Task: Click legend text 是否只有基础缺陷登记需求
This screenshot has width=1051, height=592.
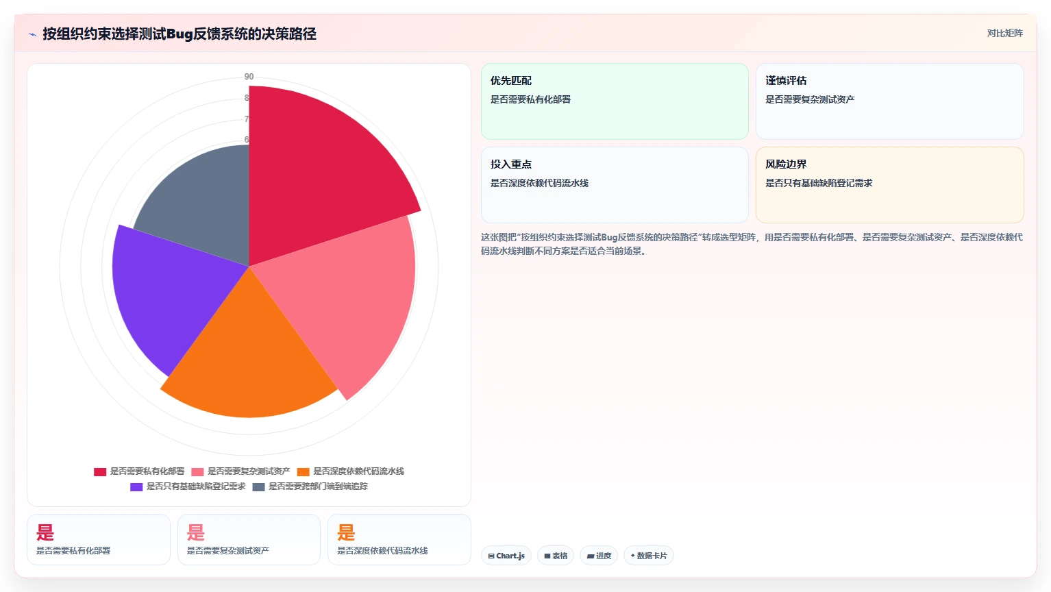Action: [x=196, y=486]
